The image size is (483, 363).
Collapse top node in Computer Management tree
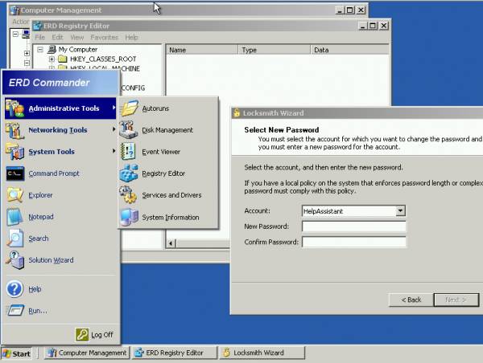coord(15,34)
